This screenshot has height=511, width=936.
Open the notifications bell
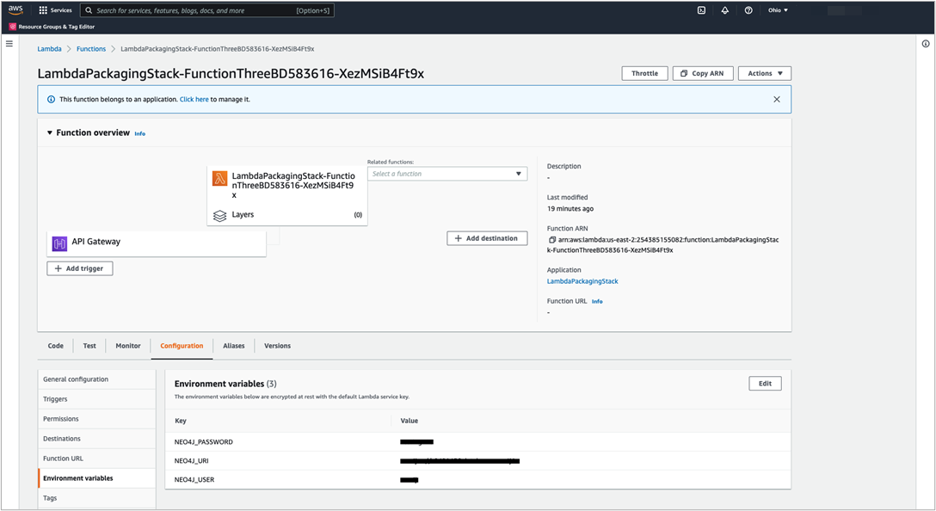click(724, 10)
